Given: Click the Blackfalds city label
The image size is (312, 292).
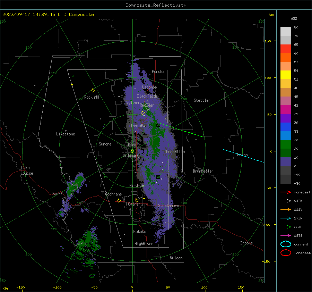Looking at the screenshot, I should (x=147, y=96).
